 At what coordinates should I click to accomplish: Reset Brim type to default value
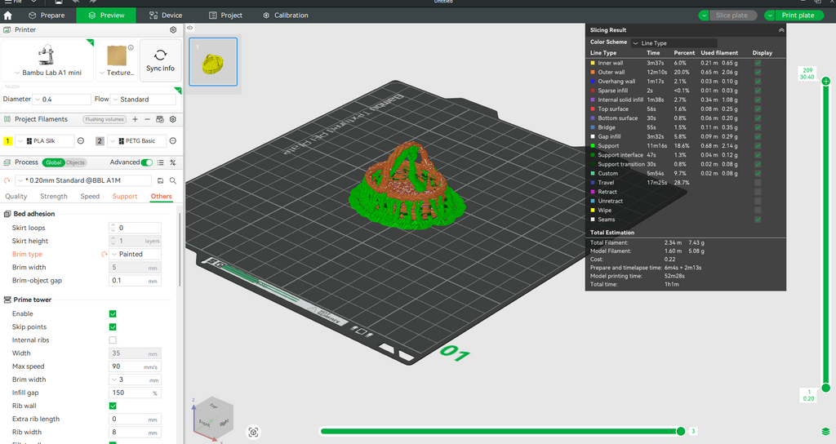104,255
